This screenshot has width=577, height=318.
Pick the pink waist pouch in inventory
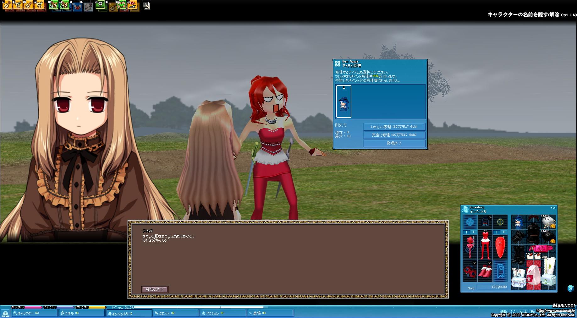(541, 249)
